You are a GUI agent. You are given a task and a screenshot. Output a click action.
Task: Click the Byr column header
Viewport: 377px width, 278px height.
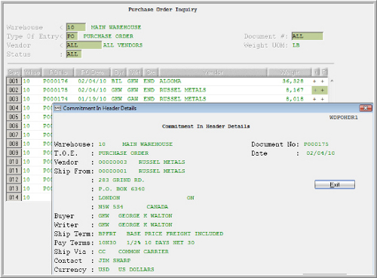click(x=119, y=73)
